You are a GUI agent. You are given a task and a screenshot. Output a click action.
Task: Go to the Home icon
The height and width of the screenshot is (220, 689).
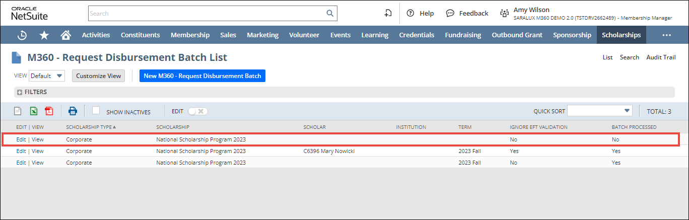tap(65, 35)
